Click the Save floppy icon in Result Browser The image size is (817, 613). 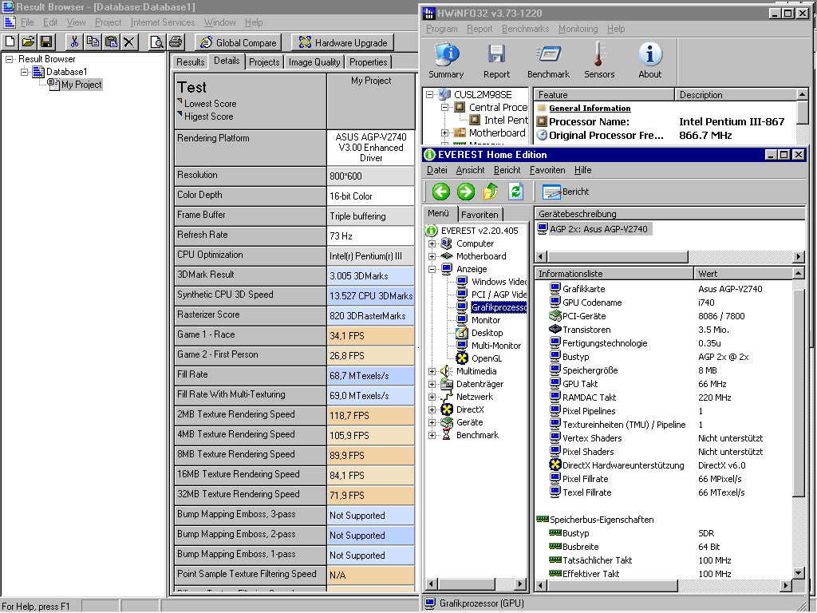(46, 42)
